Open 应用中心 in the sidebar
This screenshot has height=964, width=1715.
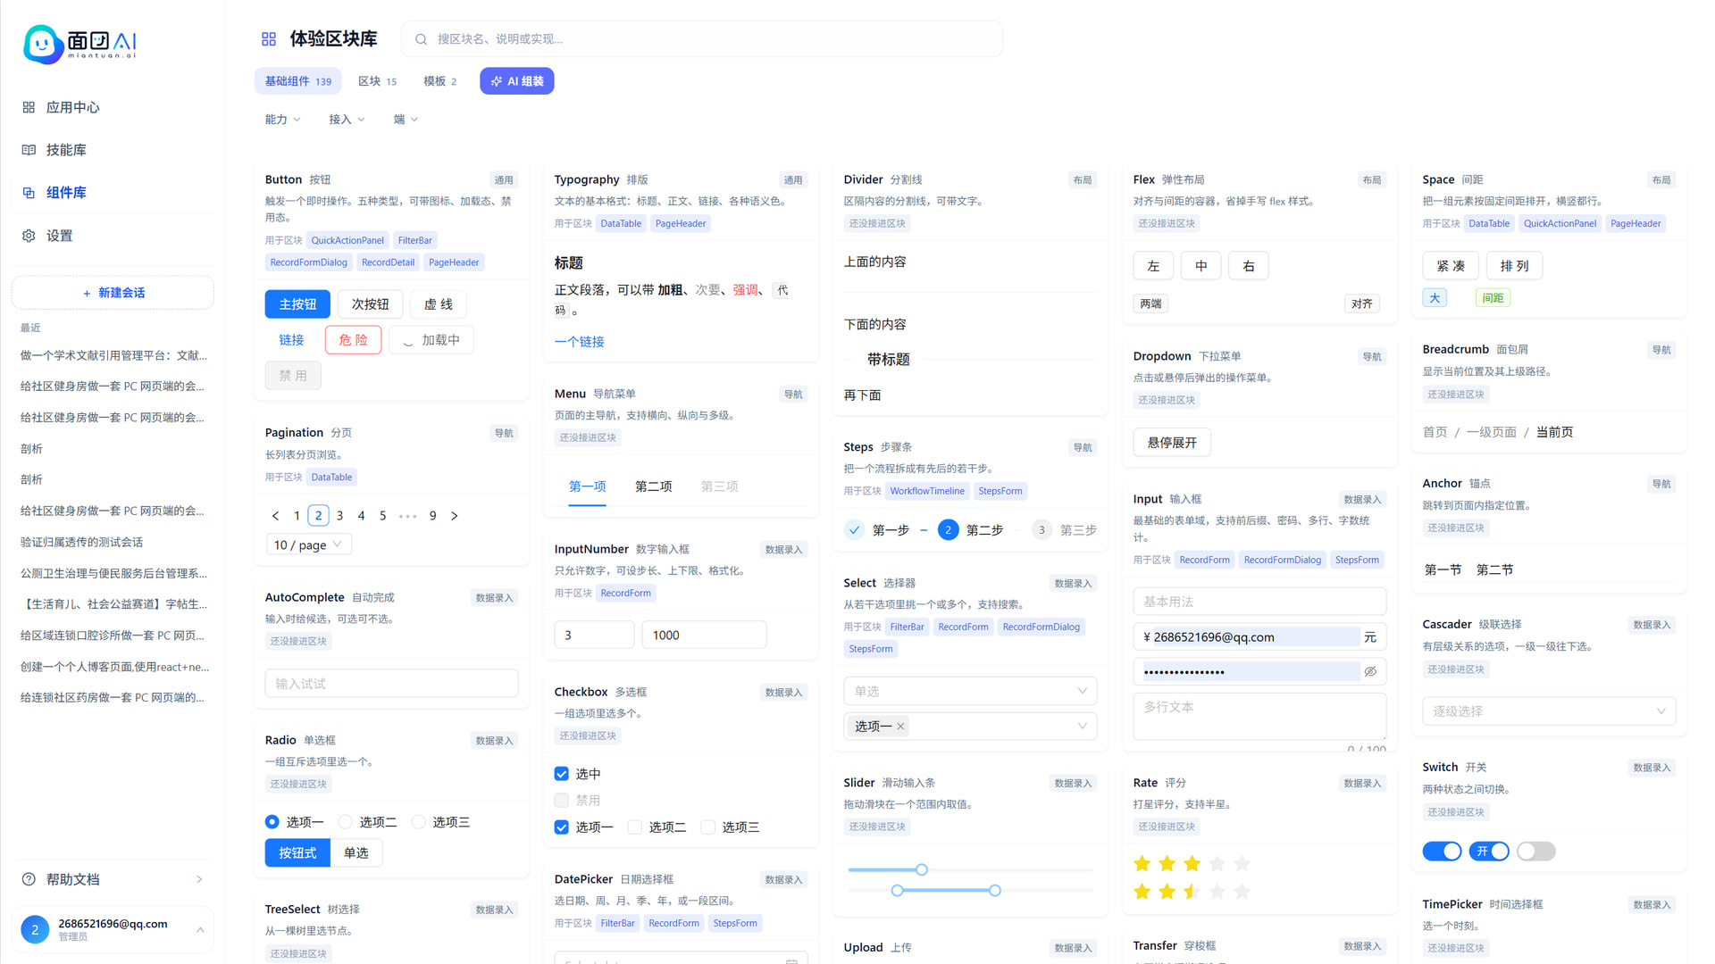click(x=113, y=107)
